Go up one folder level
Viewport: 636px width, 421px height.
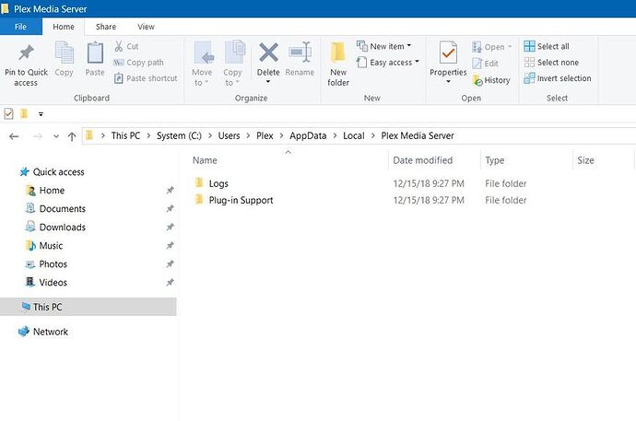72,136
